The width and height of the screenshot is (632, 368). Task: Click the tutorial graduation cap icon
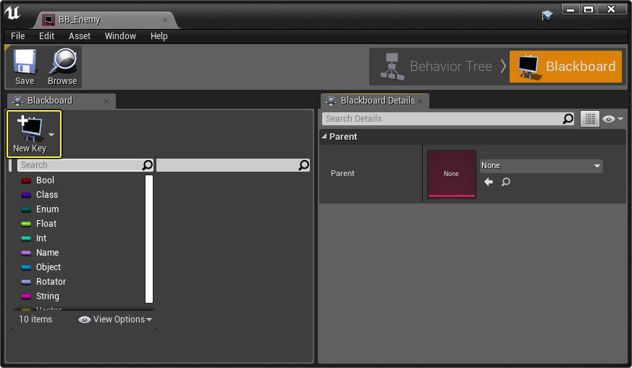547,15
